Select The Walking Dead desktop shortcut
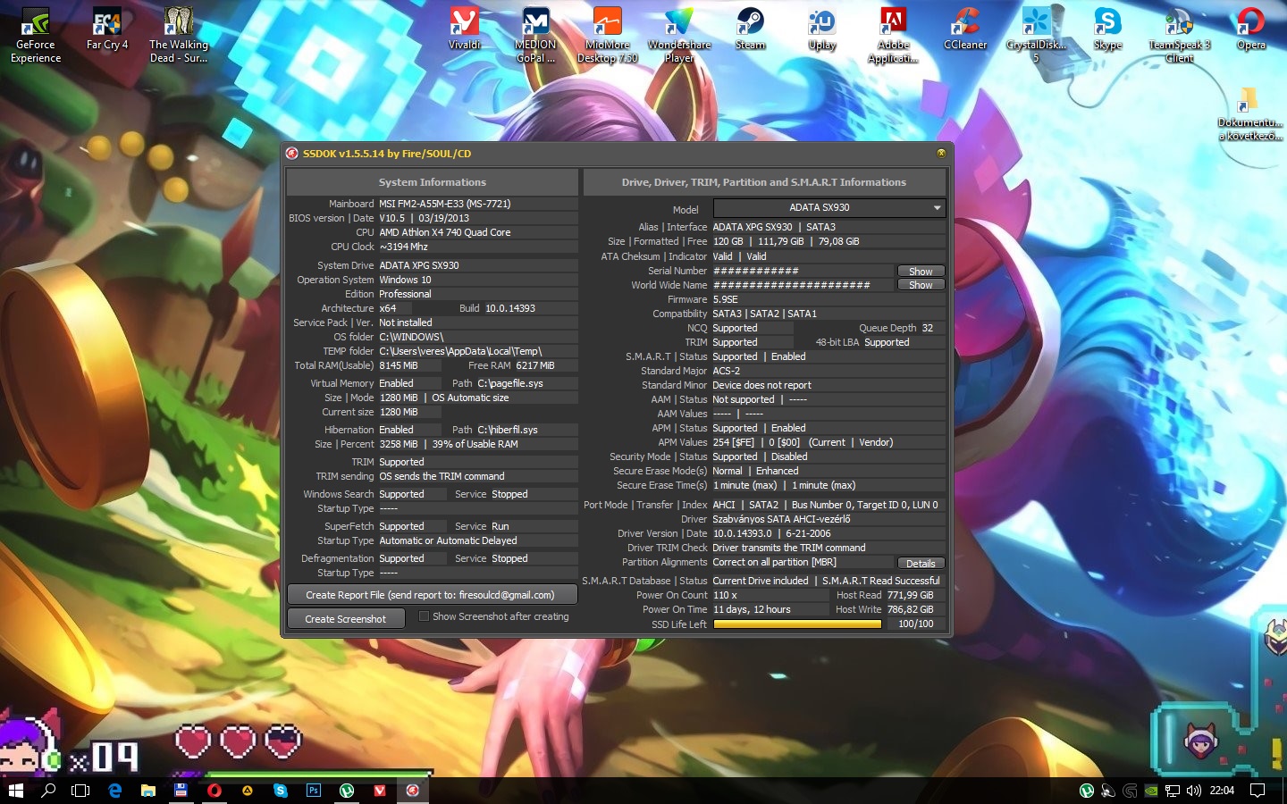Viewport: 1287px width, 804px height. [179, 36]
